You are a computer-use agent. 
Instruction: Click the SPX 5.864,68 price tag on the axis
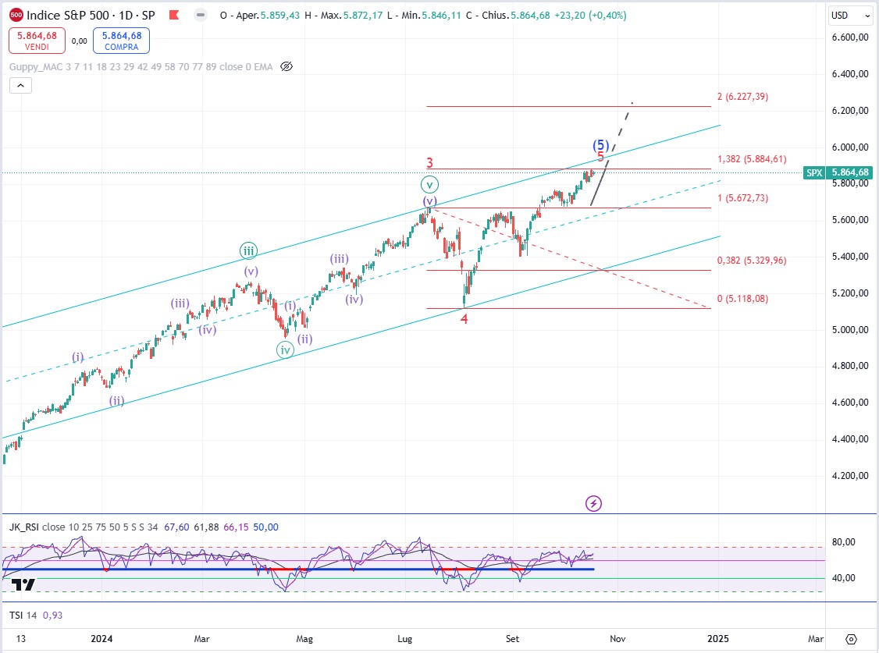838,172
